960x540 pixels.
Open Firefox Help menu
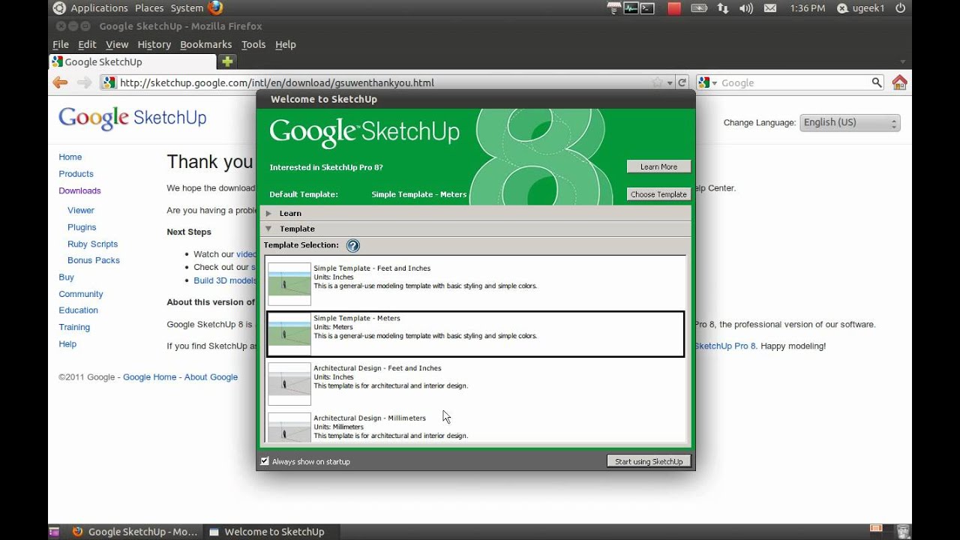(286, 44)
